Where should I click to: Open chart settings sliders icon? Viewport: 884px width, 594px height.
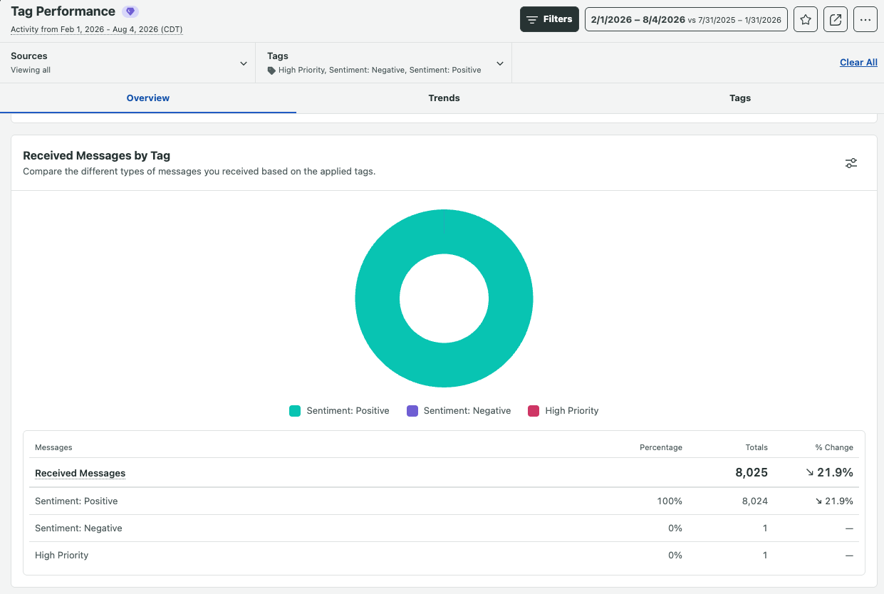coord(851,163)
